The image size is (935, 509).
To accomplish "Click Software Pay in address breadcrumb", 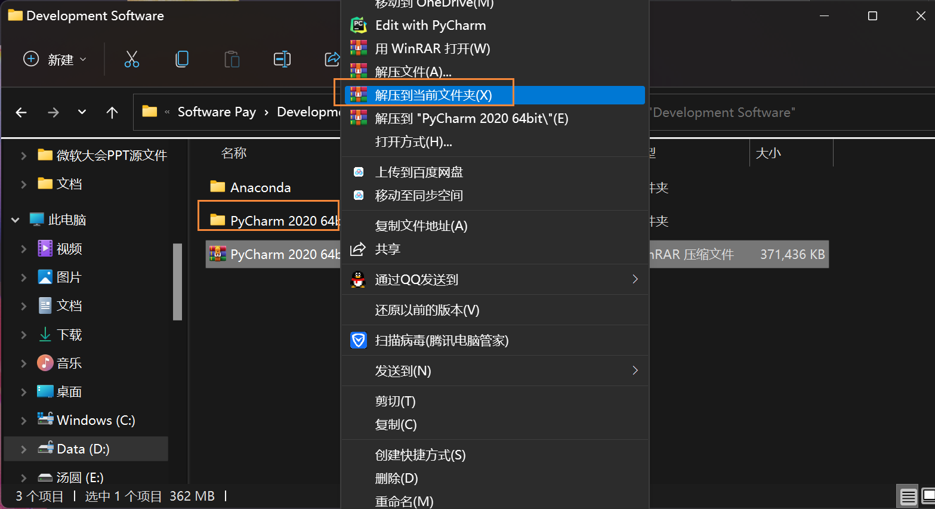I will tap(217, 112).
